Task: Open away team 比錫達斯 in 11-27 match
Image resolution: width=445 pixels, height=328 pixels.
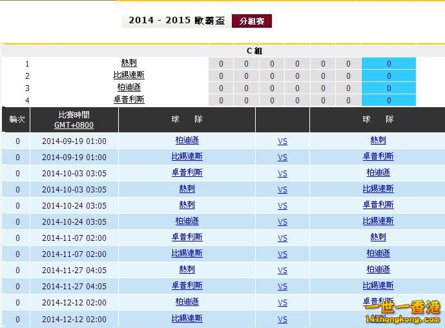Action: pos(378,286)
